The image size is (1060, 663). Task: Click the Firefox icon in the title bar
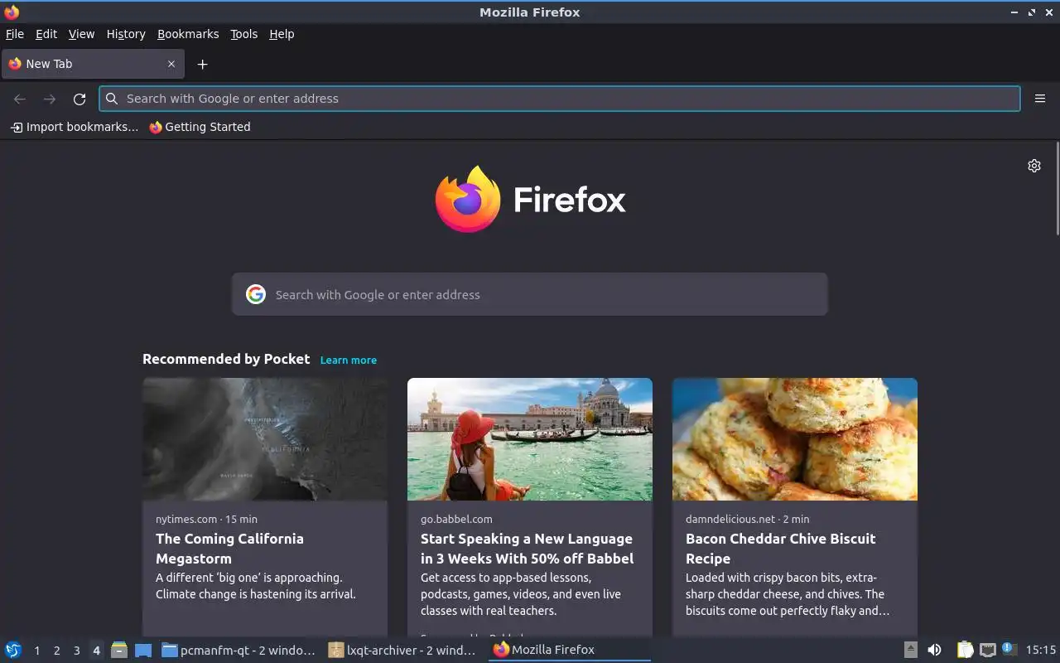coord(12,12)
